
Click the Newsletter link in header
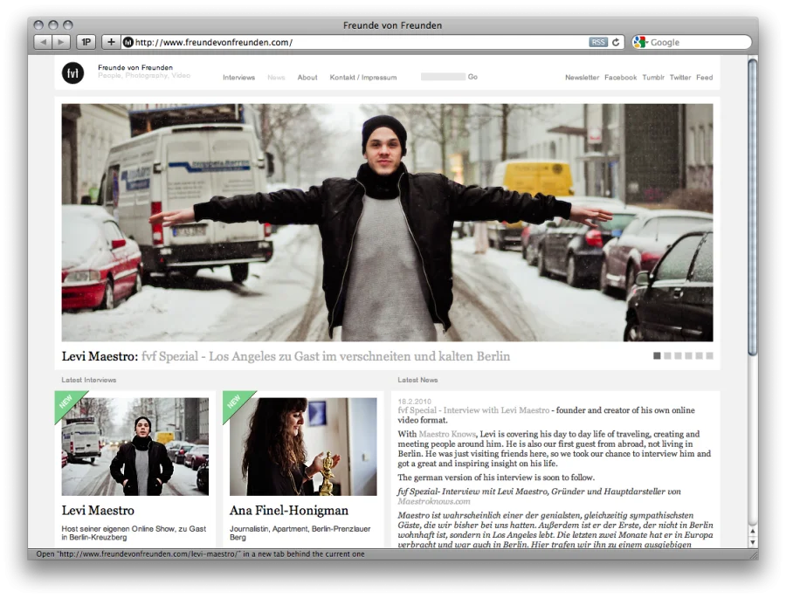click(x=582, y=78)
